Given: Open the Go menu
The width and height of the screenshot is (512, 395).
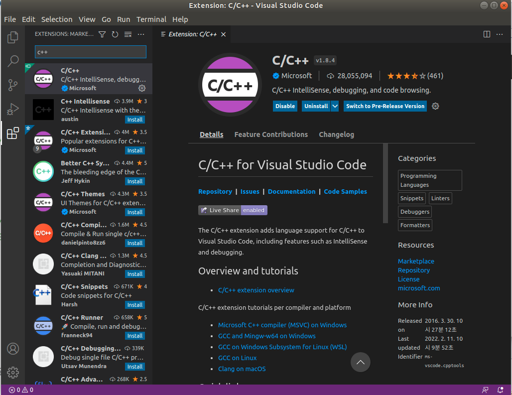Looking at the screenshot, I should click(x=106, y=19).
